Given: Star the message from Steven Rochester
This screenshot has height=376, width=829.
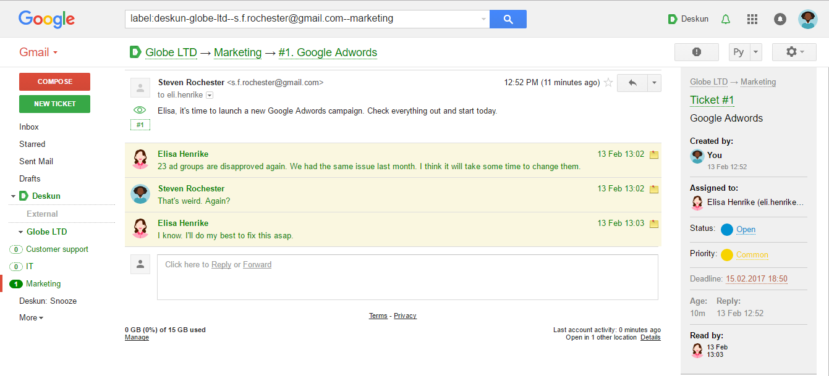Looking at the screenshot, I should click(608, 83).
